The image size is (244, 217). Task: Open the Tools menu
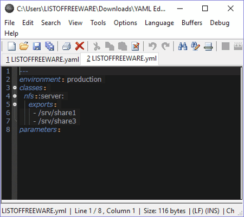[x=98, y=23]
